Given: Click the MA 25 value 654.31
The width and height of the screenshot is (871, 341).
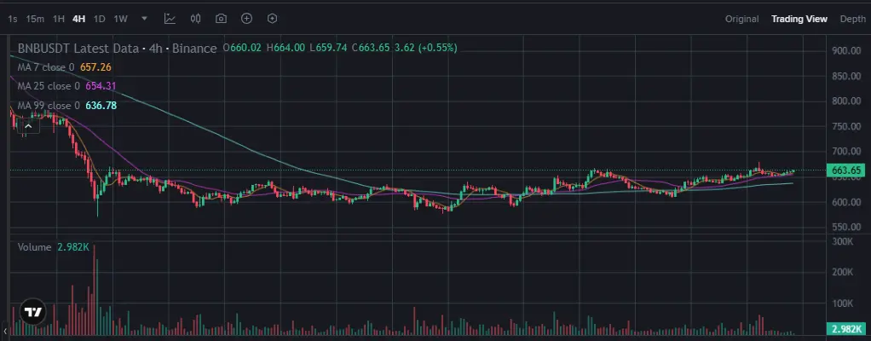Looking at the screenshot, I should tap(101, 86).
